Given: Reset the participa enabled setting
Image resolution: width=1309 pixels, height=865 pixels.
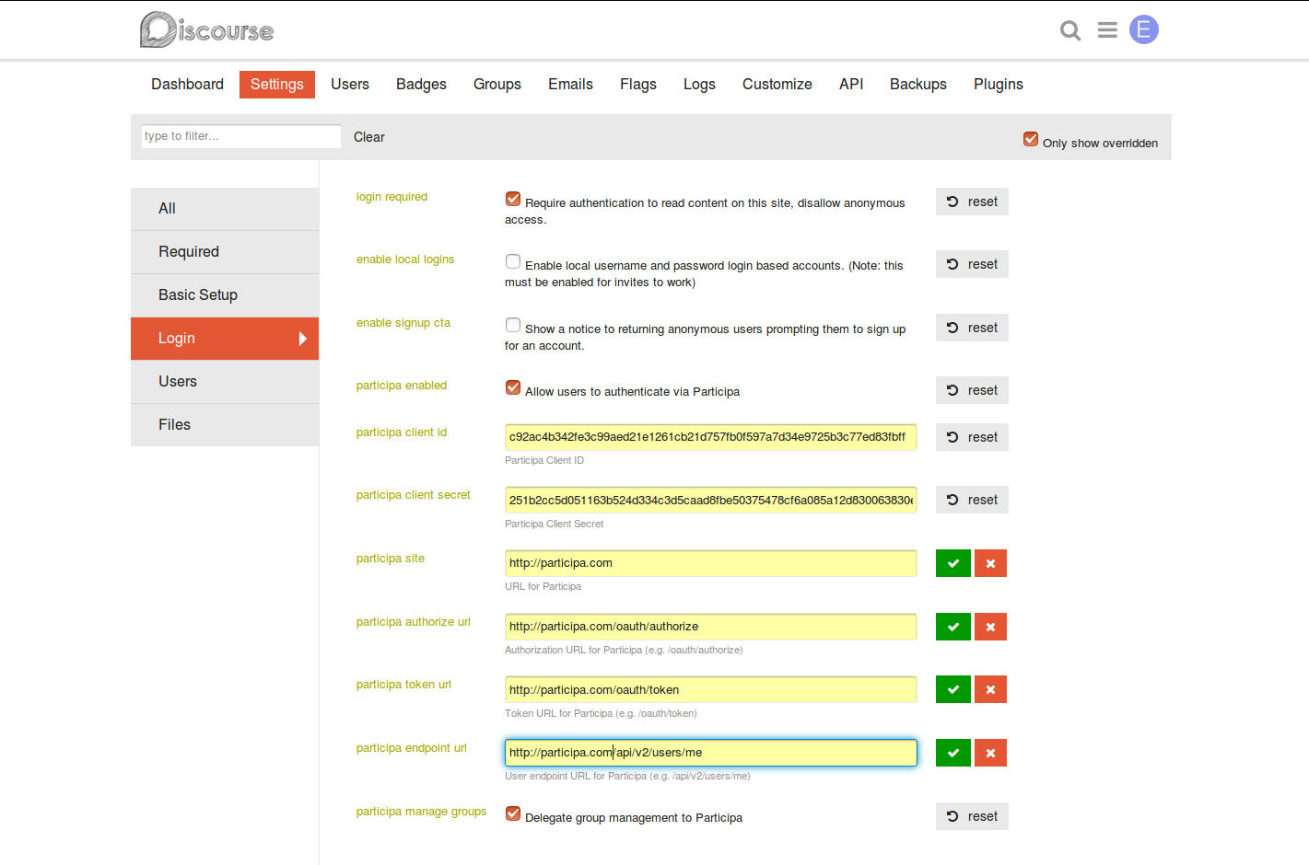Looking at the screenshot, I should pyautogui.click(x=972, y=390).
